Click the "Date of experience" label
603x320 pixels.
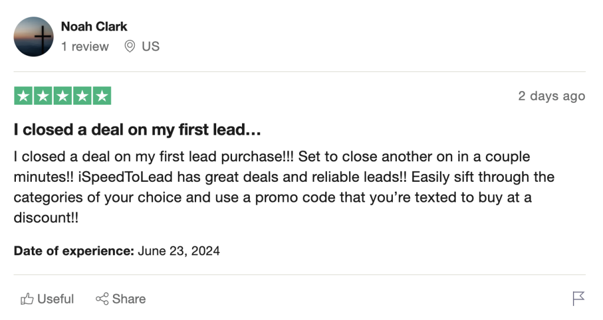74,251
